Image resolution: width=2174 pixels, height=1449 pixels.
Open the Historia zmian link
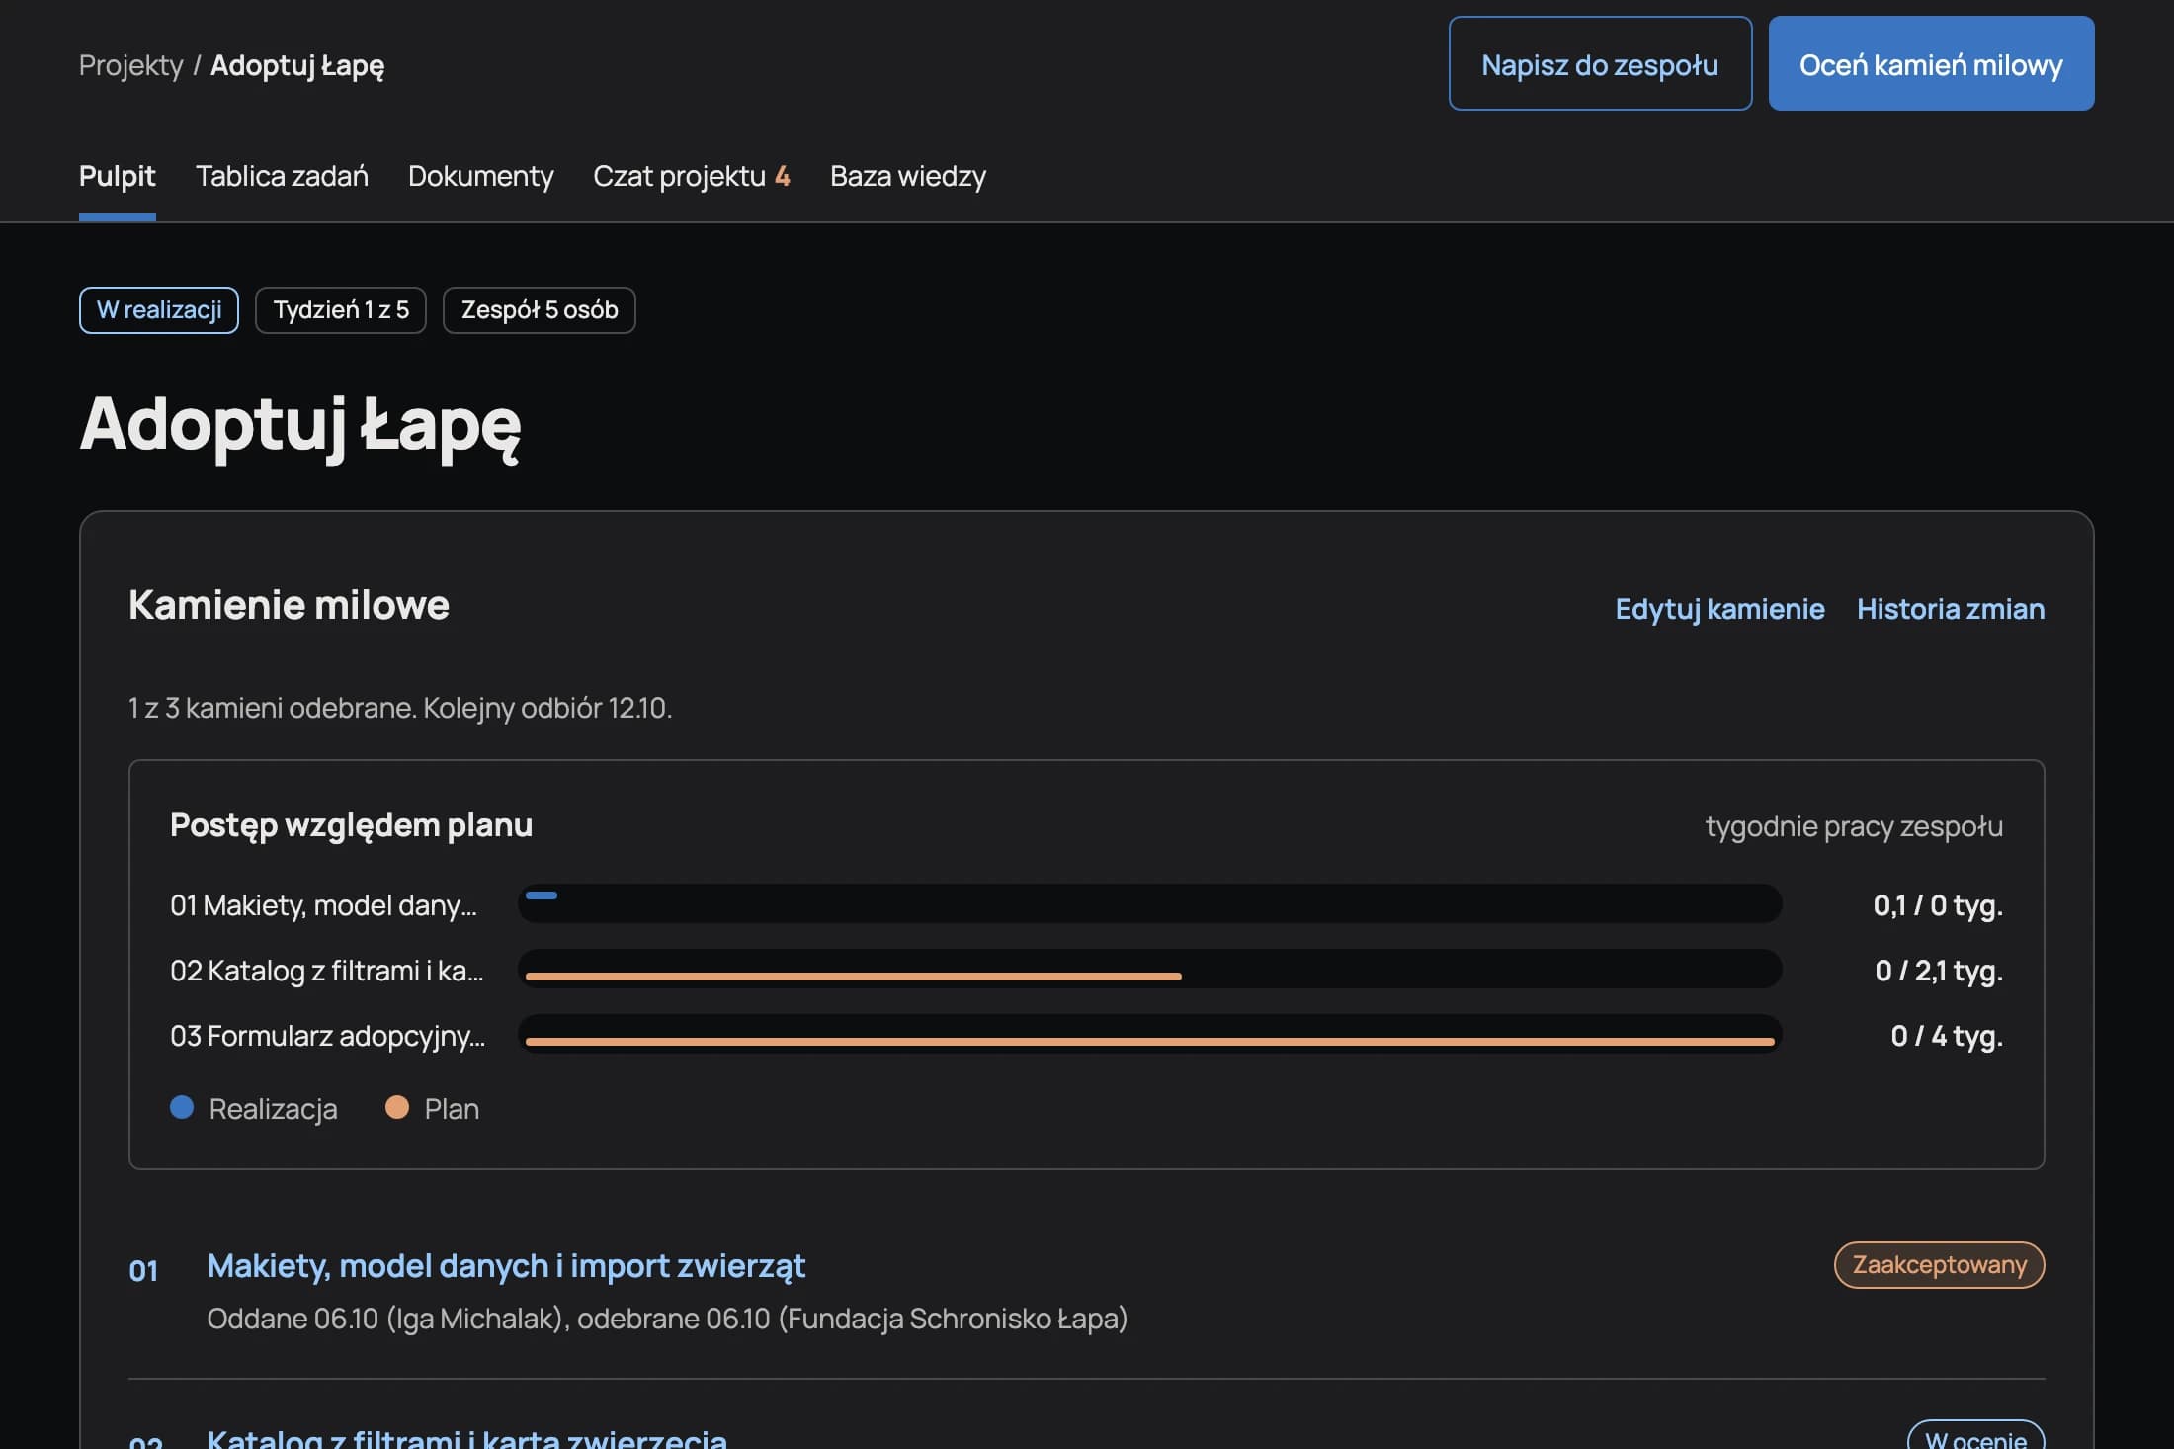click(x=1951, y=609)
